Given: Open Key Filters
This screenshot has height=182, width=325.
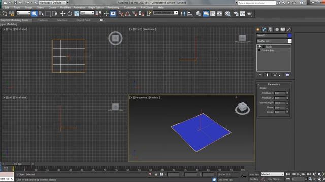Looking at the screenshot, I should [x=275, y=179].
